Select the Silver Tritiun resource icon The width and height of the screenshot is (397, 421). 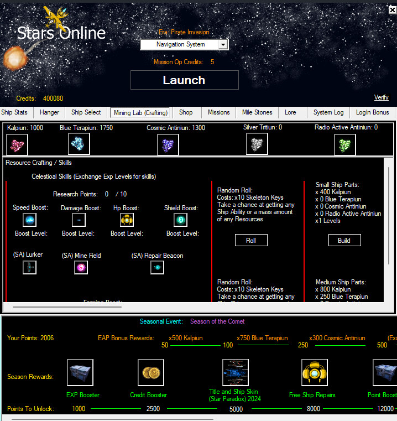tap(257, 144)
